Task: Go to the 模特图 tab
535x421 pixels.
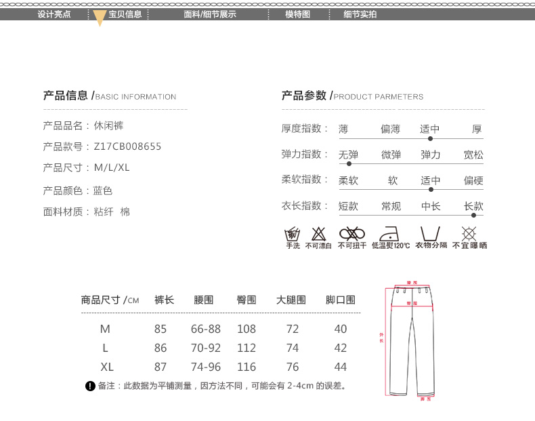Action: pyautogui.click(x=297, y=14)
